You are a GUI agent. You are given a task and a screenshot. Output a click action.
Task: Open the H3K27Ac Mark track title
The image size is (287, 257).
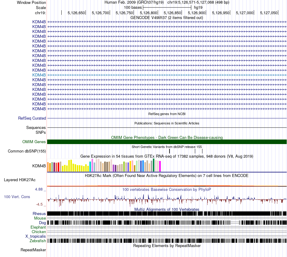pyautogui.click(x=167, y=175)
